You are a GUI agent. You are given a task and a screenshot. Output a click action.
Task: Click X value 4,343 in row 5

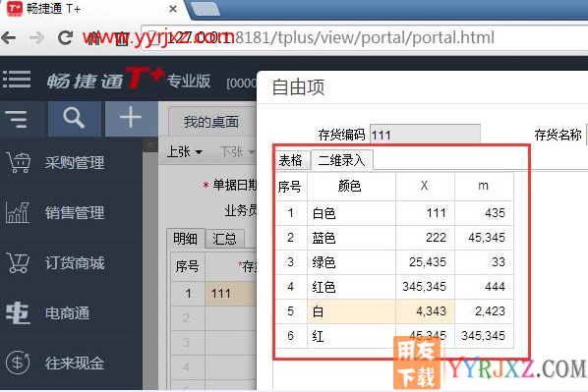[x=425, y=311]
